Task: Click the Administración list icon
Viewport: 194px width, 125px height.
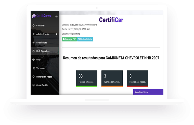Action: click(x=34, y=34)
